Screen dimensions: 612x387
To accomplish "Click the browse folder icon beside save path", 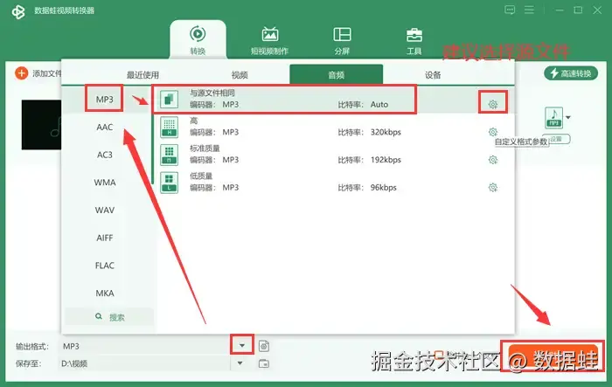I will [x=264, y=363].
